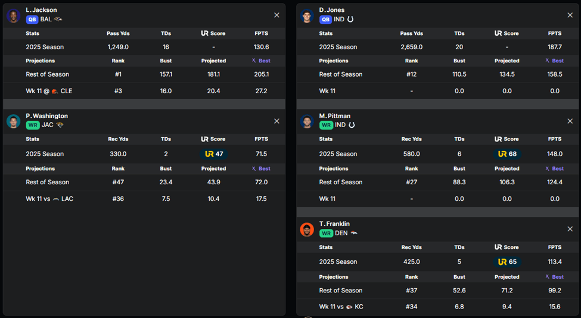
Task: Click the Colts logo on M. Pittman's card
Action: click(x=352, y=125)
